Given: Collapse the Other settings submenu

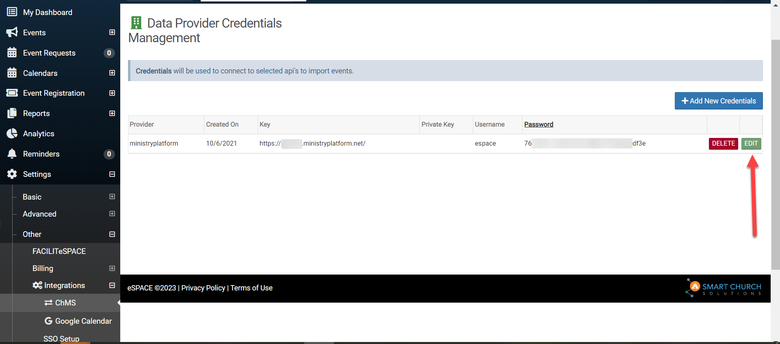Looking at the screenshot, I should pos(112,234).
